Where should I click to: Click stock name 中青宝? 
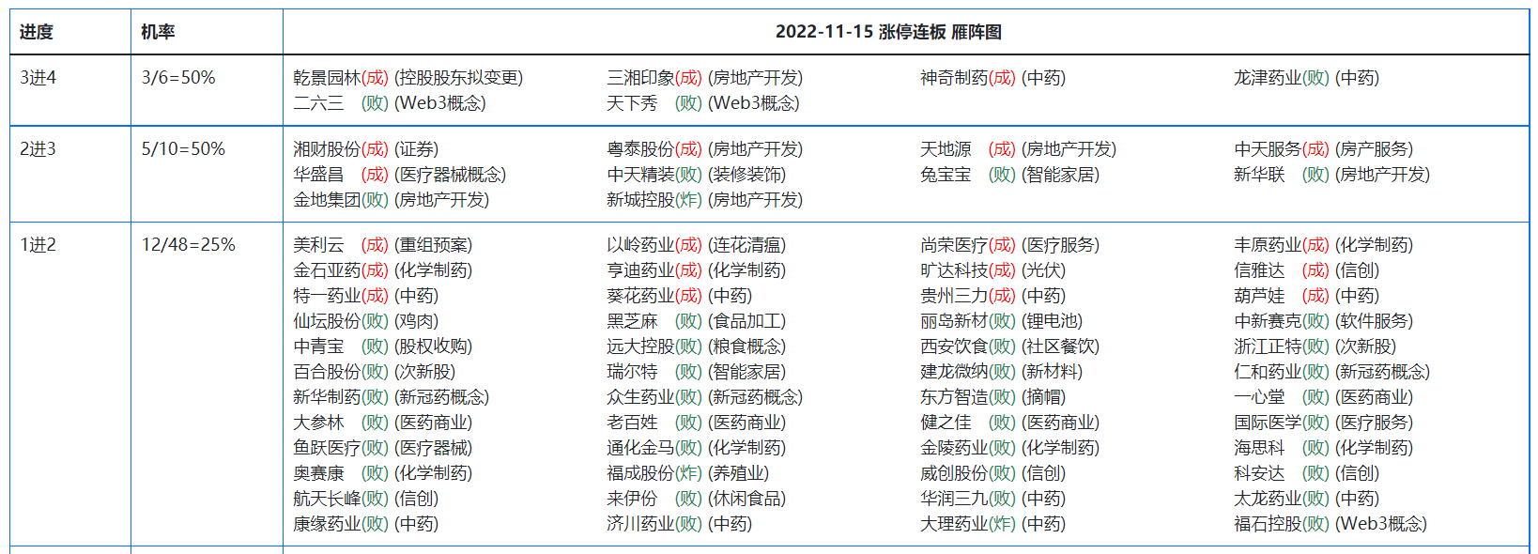[x=318, y=346]
